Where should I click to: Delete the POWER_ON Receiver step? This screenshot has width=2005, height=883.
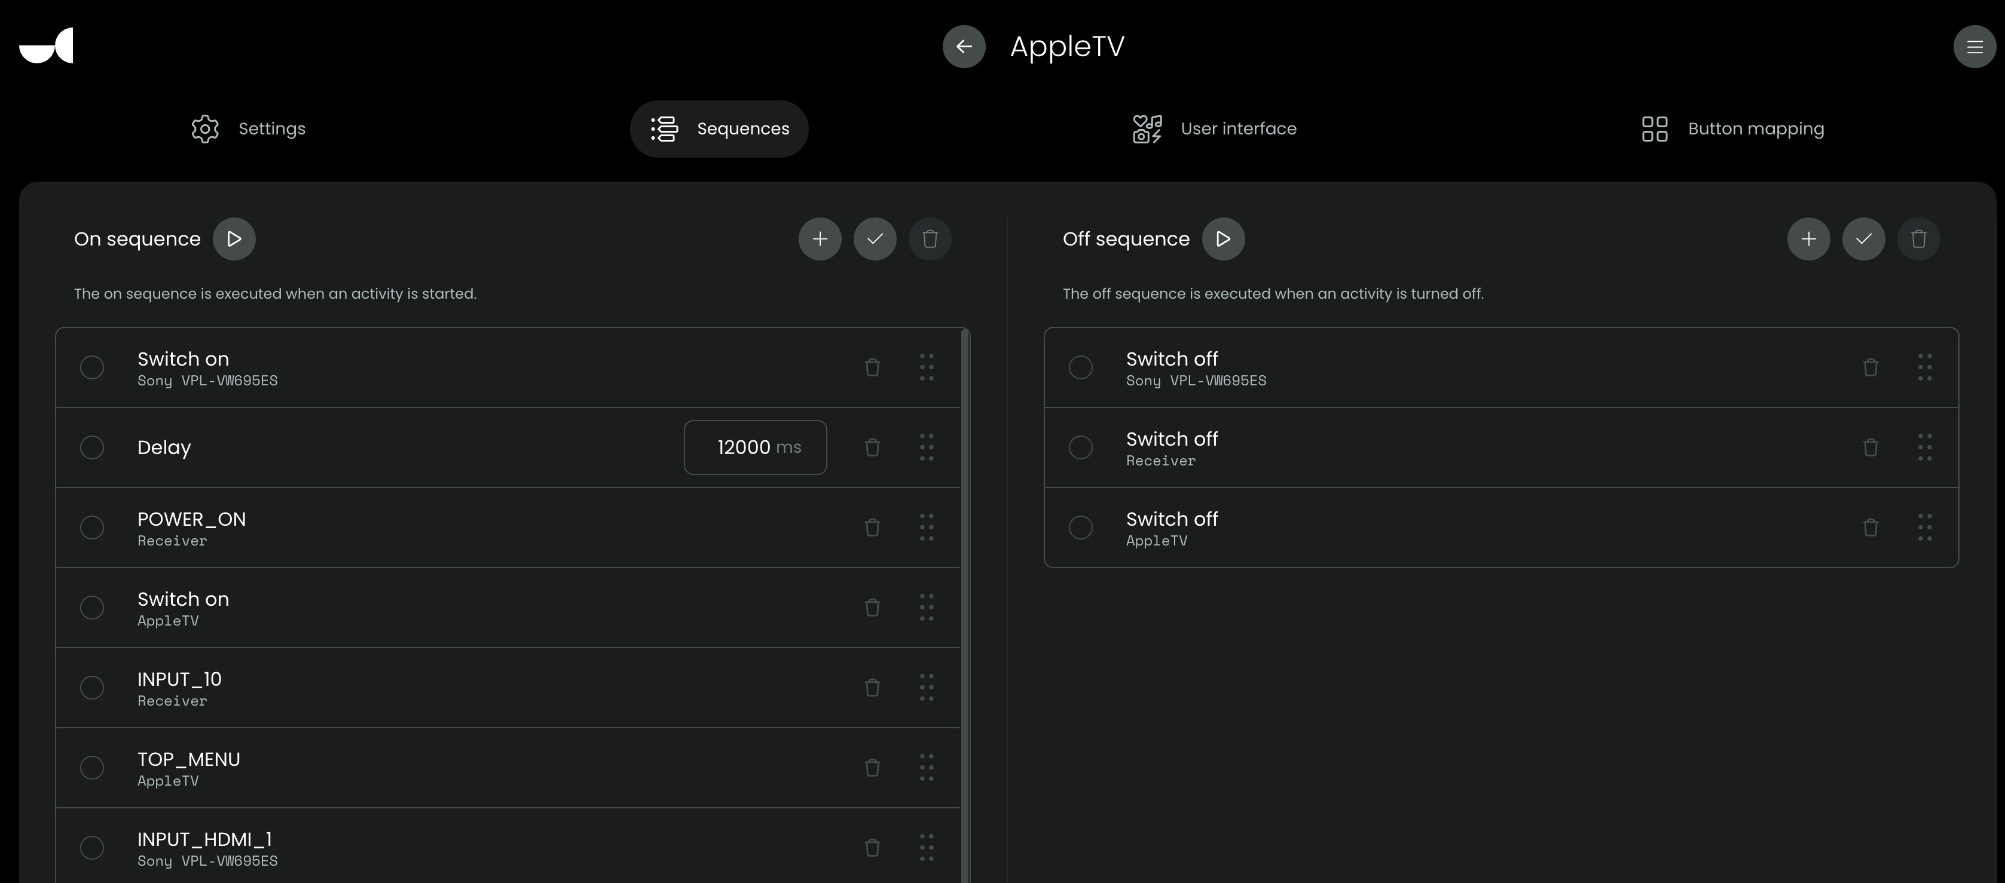[873, 528]
